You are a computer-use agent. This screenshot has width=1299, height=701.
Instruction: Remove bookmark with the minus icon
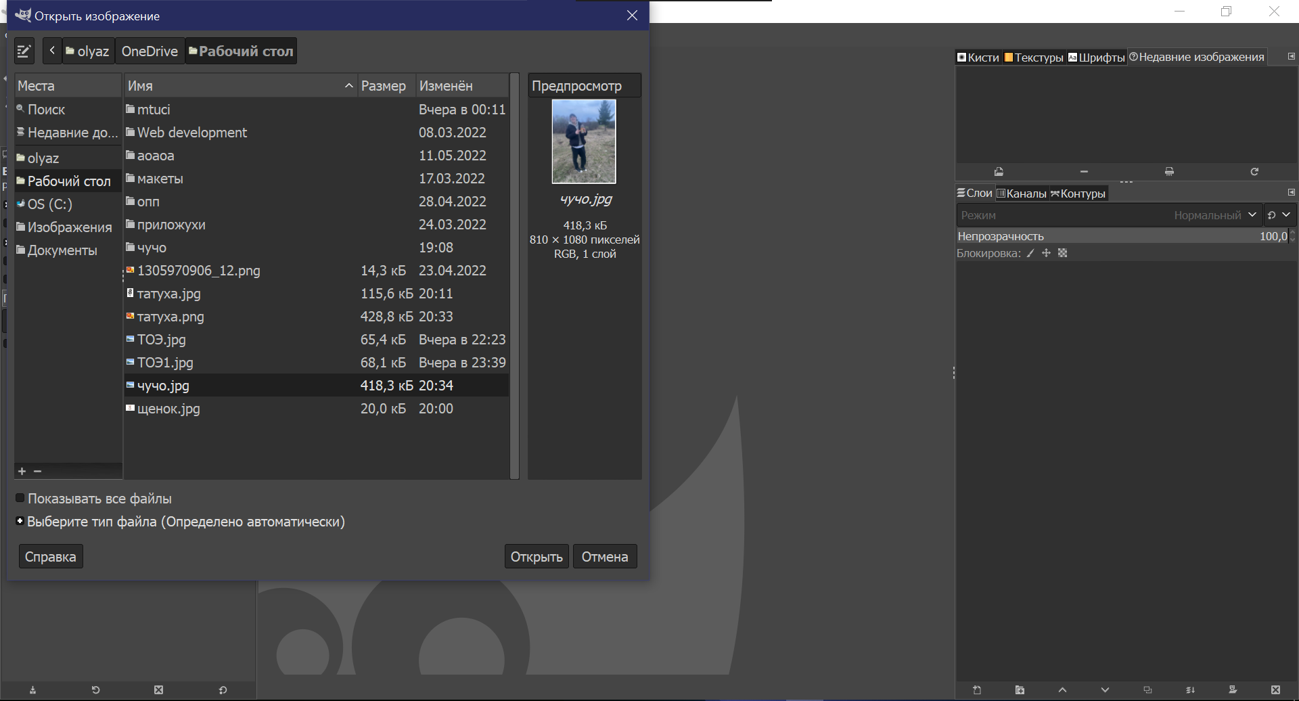(x=38, y=471)
